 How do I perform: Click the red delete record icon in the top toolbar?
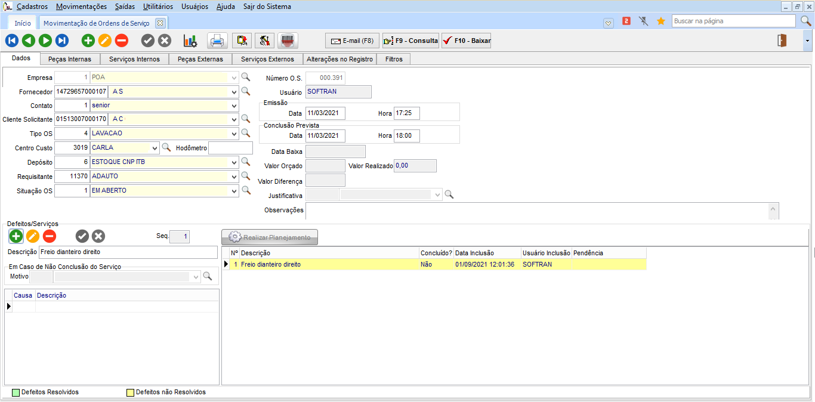tap(122, 41)
